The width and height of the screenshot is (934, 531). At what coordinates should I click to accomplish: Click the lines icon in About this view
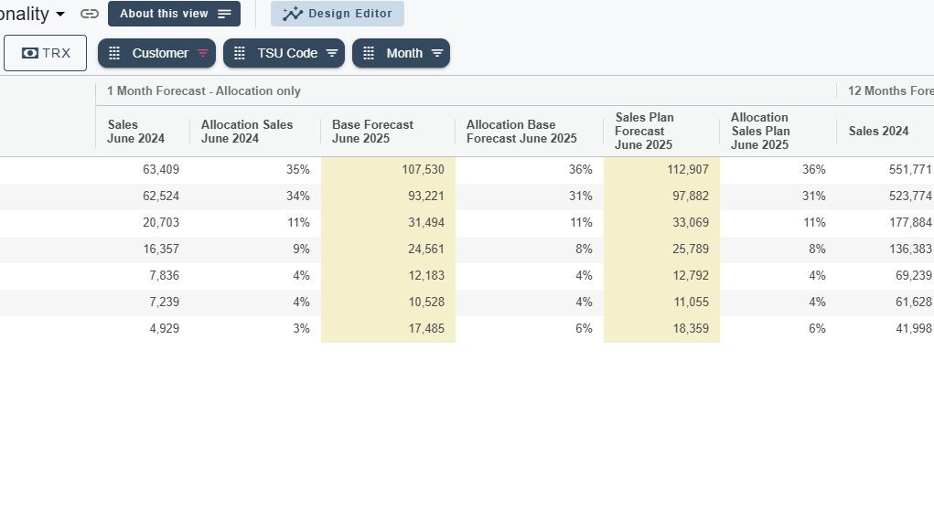[x=224, y=14]
